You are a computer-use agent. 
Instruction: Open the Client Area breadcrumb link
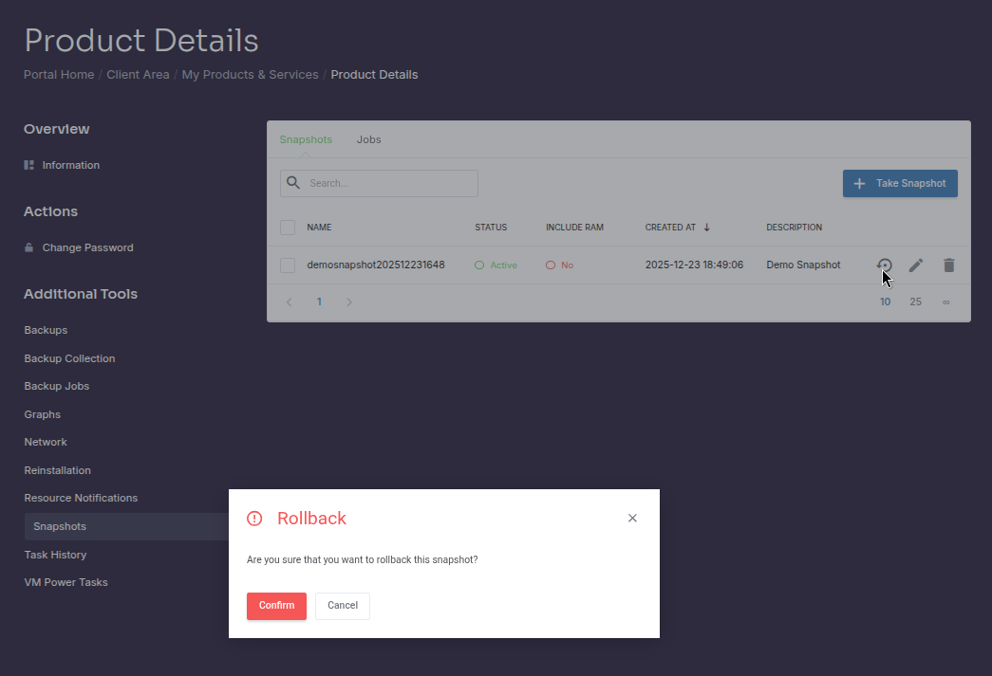pyautogui.click(x=138, y=74)
